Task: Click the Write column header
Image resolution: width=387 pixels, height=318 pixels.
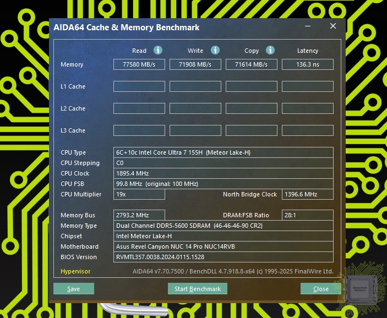Action: [195, 51]
